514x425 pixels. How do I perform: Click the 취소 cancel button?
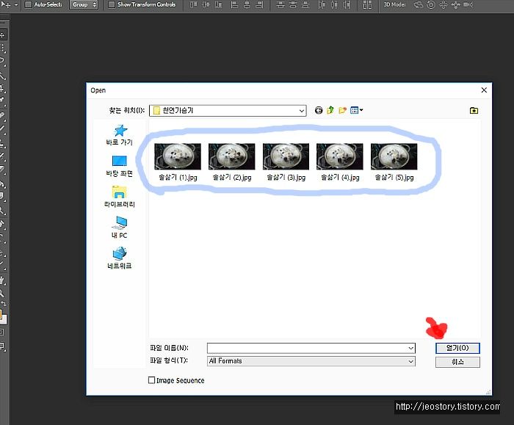coord(457,362)
